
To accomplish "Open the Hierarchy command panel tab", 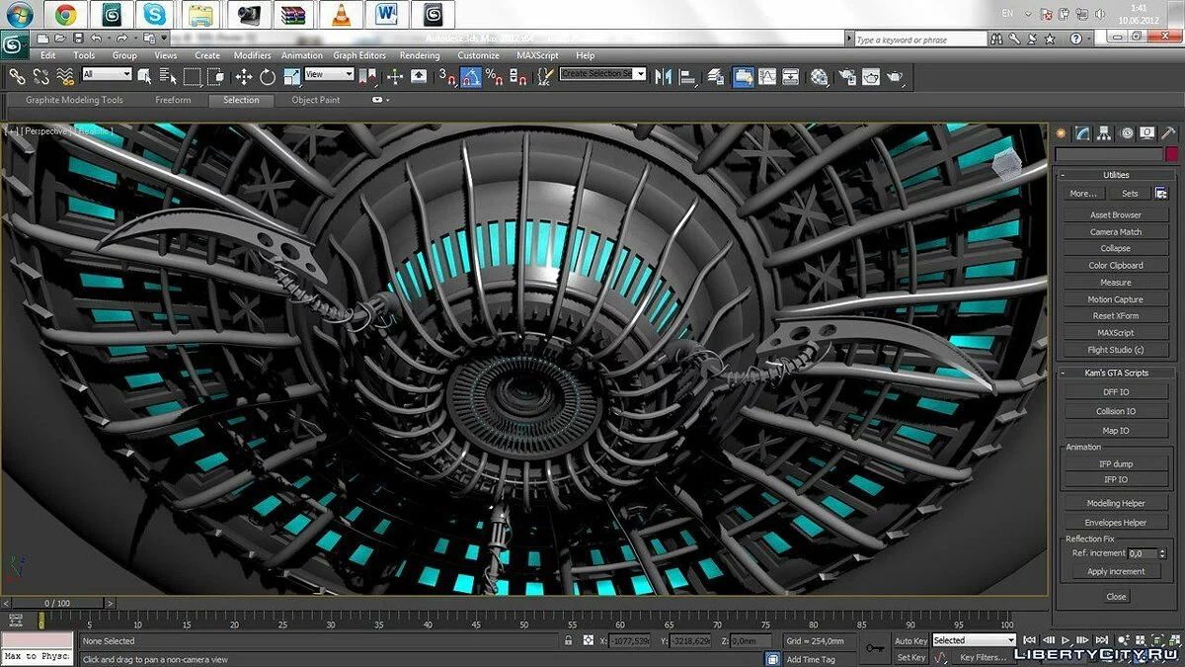I will (x=1104, y=132).
